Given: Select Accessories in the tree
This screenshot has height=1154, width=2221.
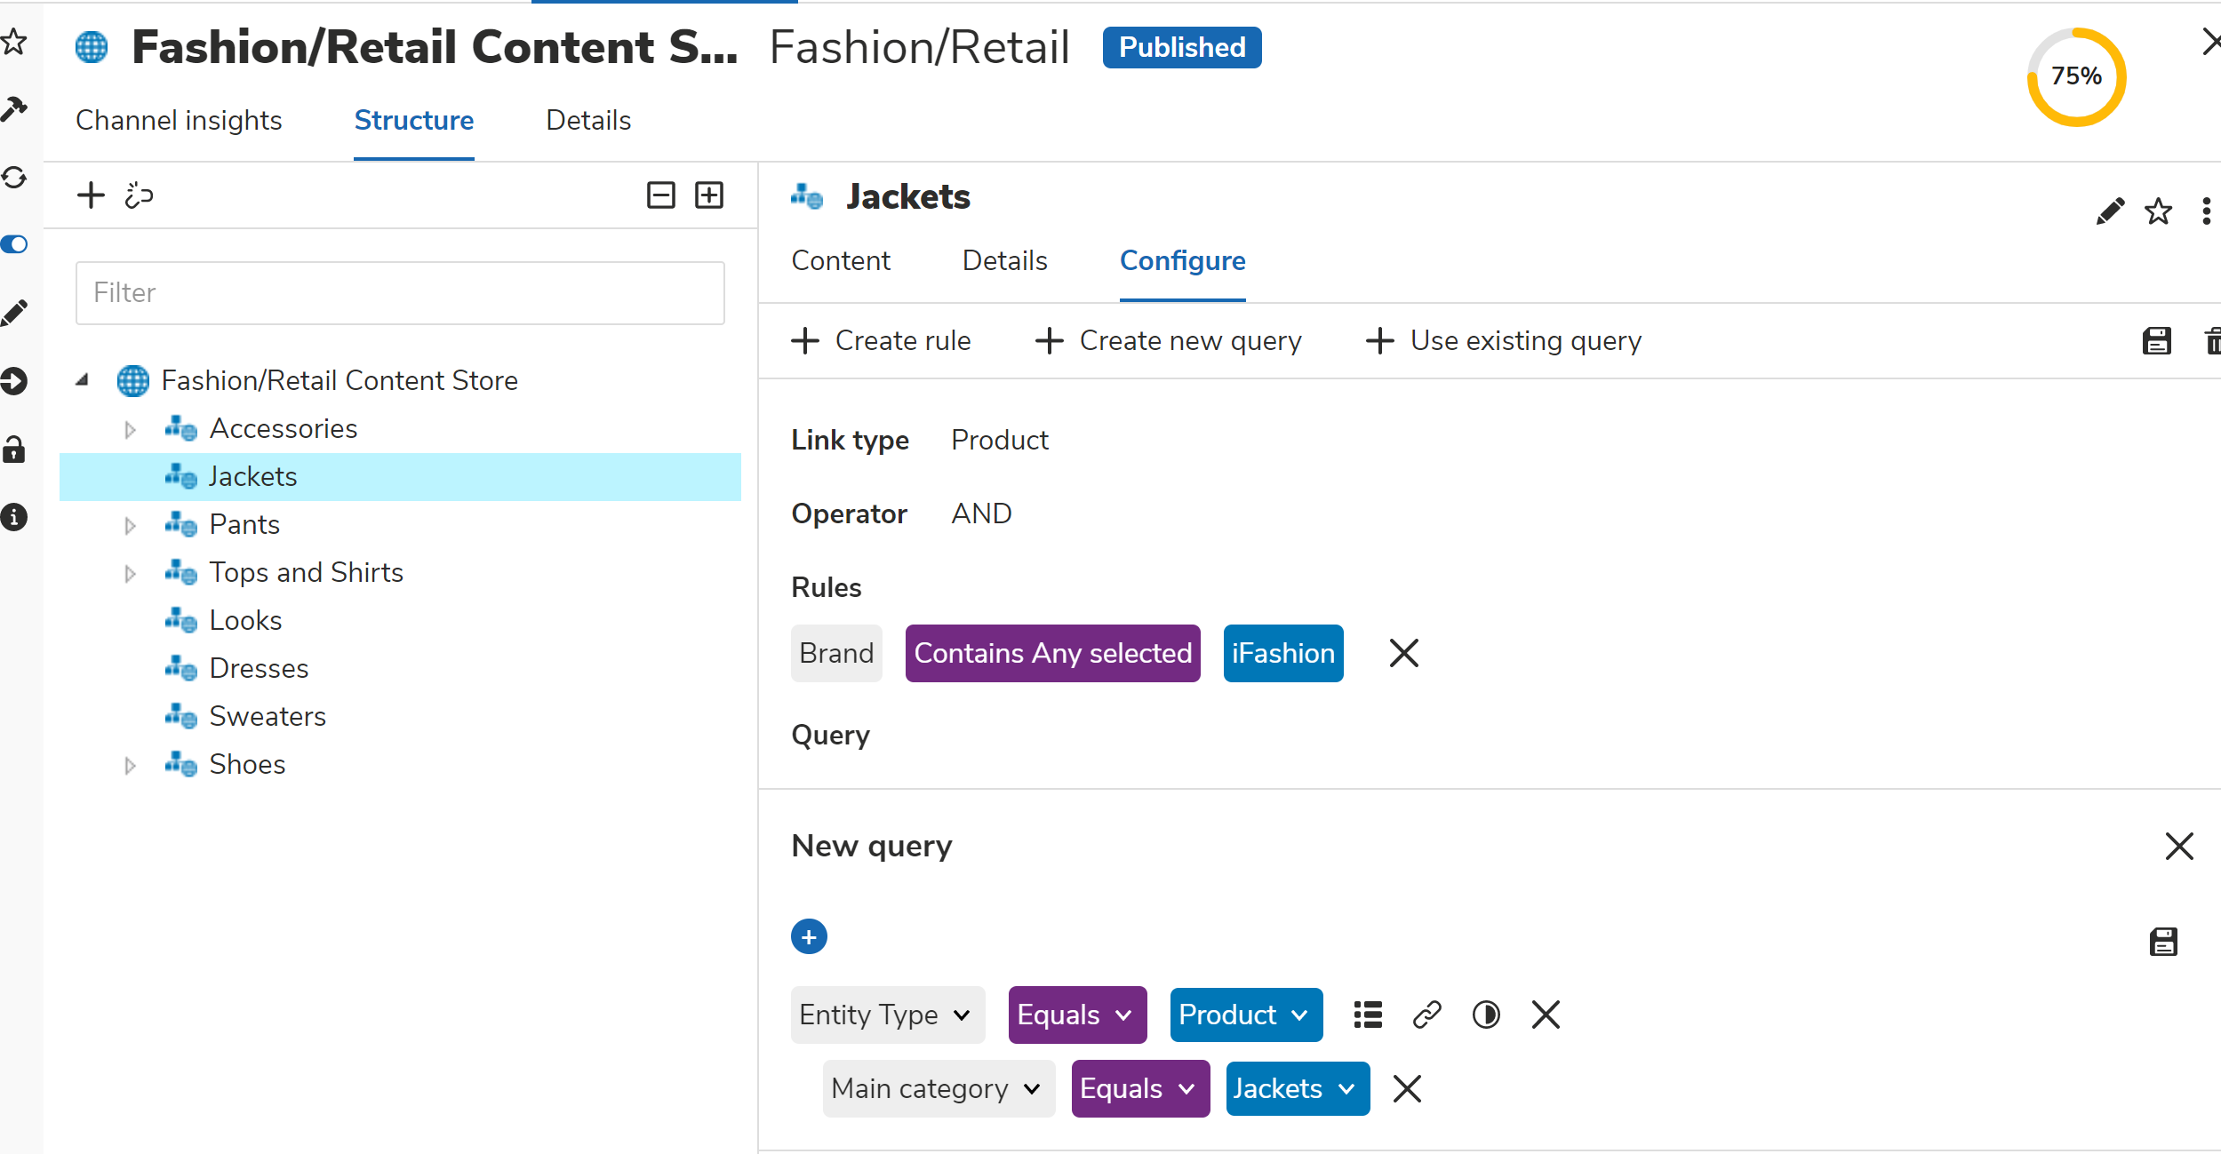Looking at the screenshot, I should [x=283, y=428].
